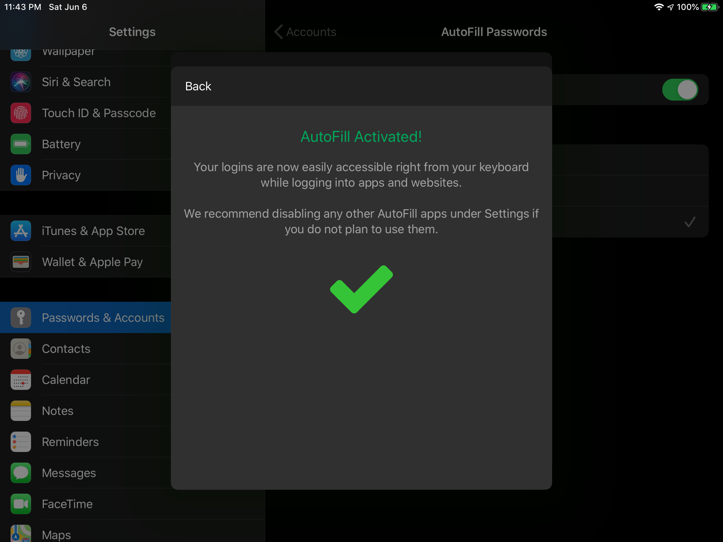Select the Privacy hand icon
723x542 pixels.
tap(21, 175)
